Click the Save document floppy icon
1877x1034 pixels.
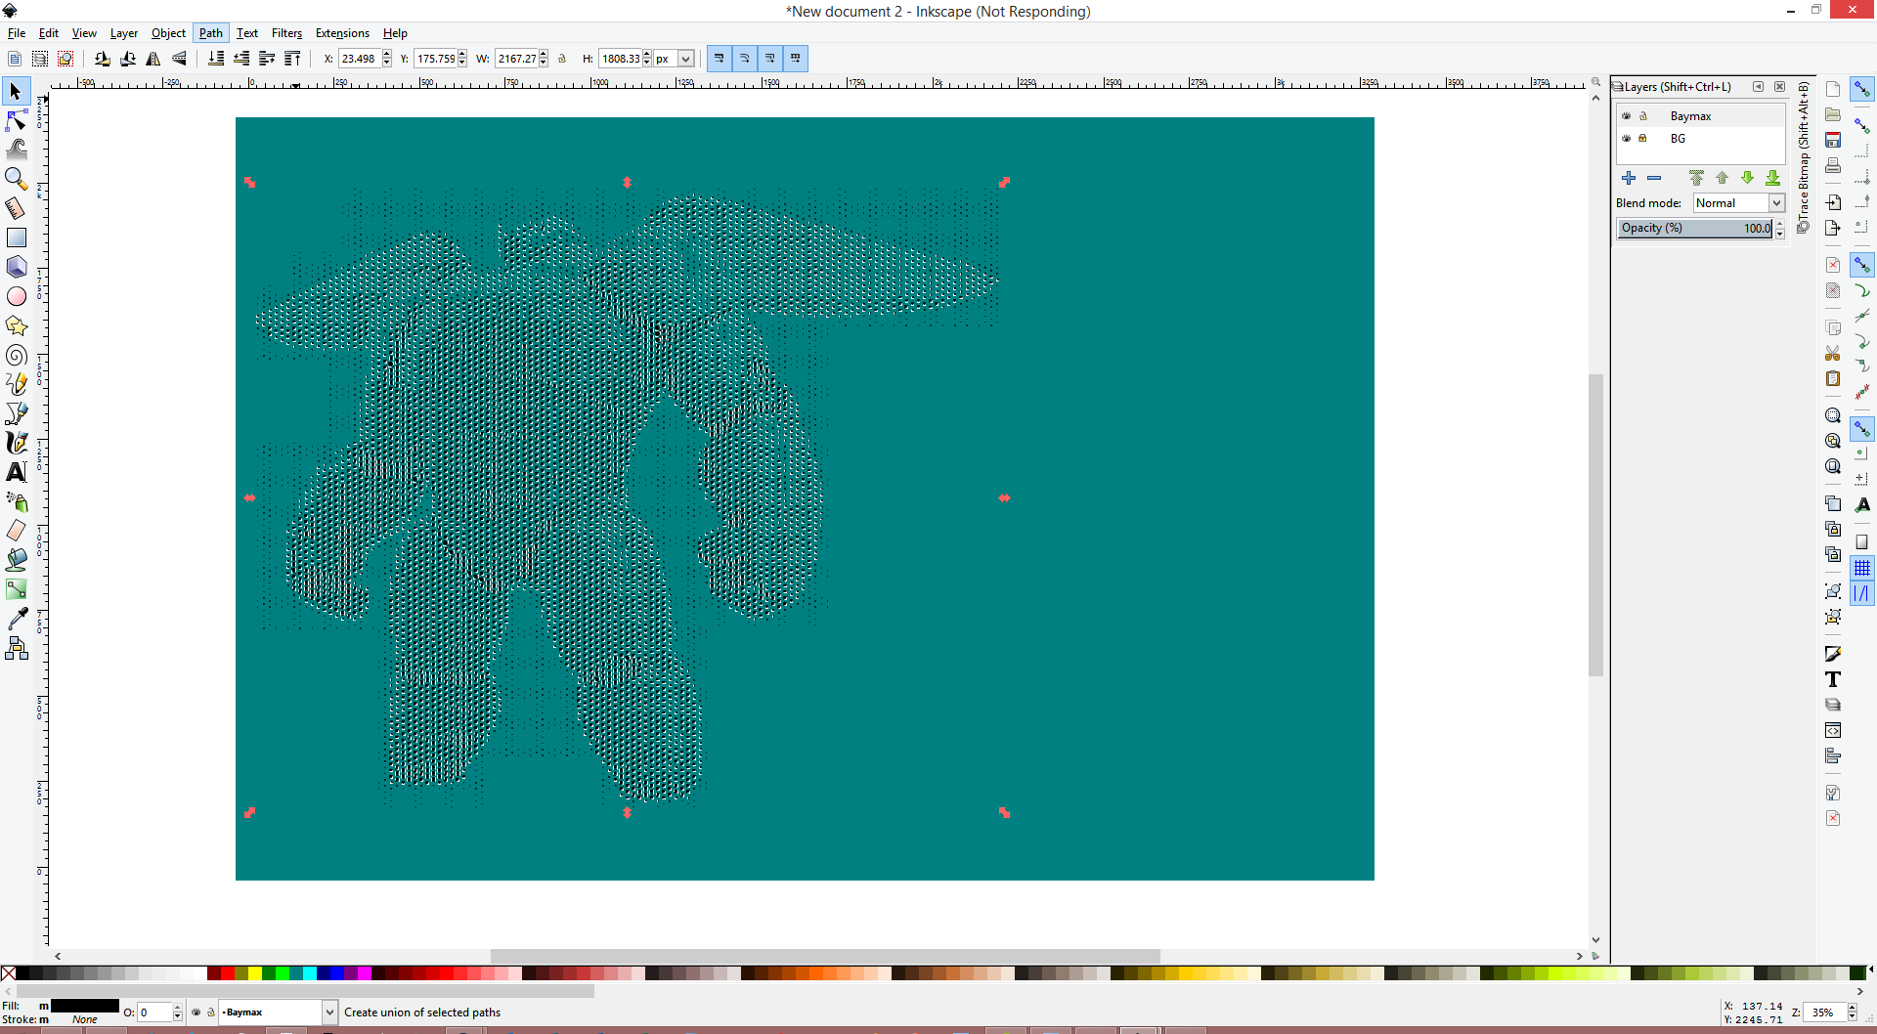[1833, 140]
